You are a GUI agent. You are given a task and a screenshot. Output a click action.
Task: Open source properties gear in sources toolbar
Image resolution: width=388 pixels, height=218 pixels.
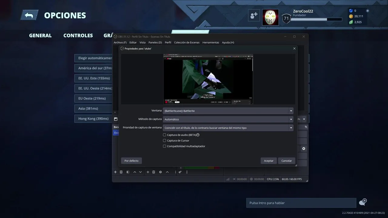point(160,172)
